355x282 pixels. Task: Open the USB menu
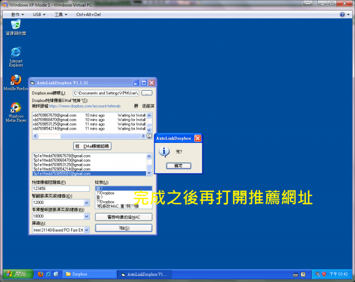[x=39, y=14]
